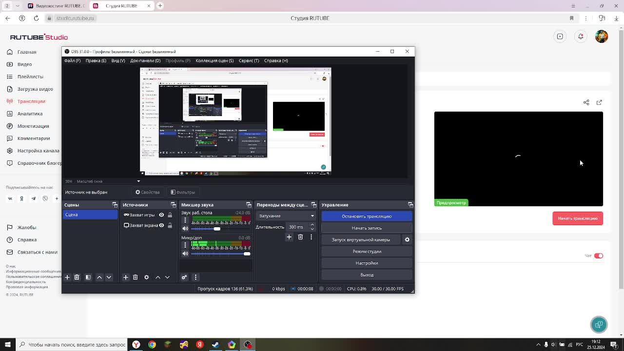Delete the scene transition
The image size is (624, 351).
tap(300, 237)
